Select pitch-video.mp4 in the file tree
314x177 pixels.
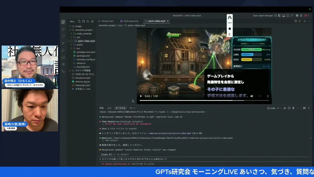(x=86, y=41)
